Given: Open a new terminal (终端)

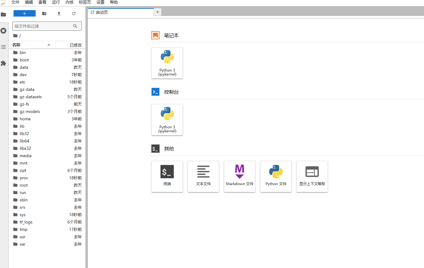Looking at the screenshot, I should coord(167,177).
